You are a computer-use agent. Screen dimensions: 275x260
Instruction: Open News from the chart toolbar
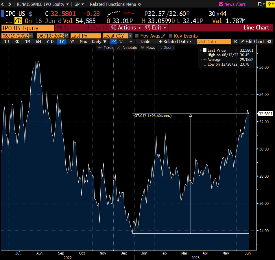point(148,47)
